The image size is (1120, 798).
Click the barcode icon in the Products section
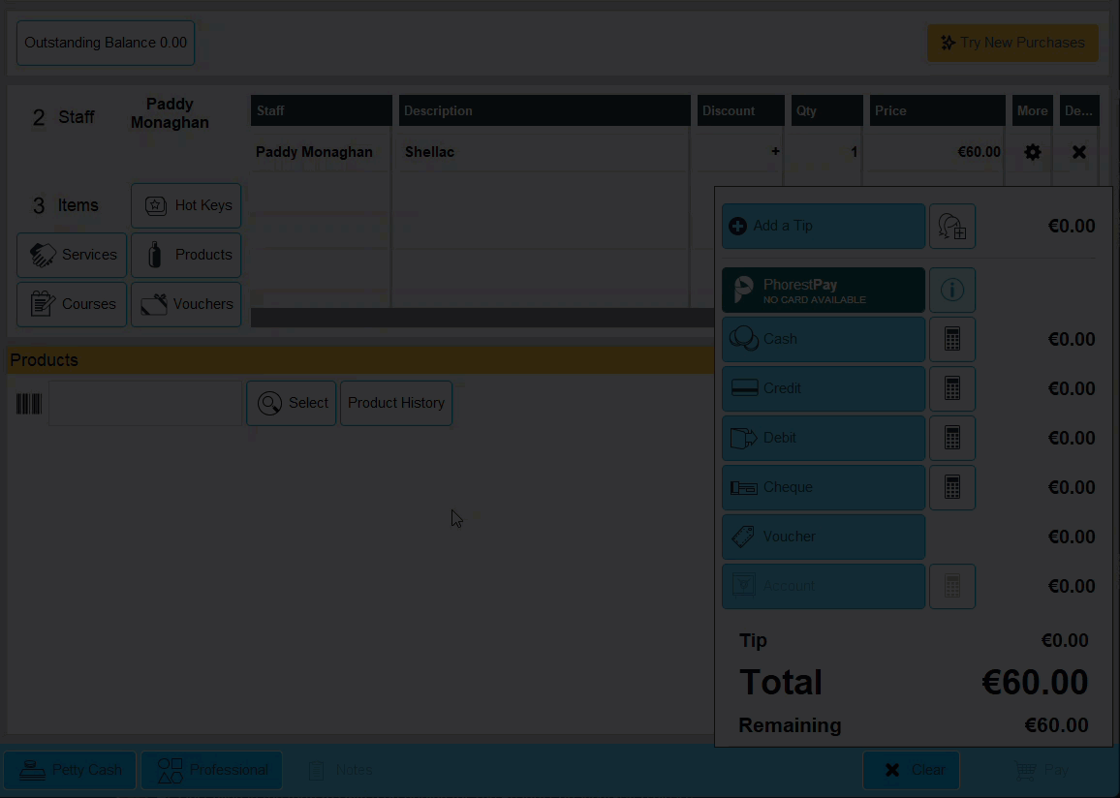coord(28,403)
